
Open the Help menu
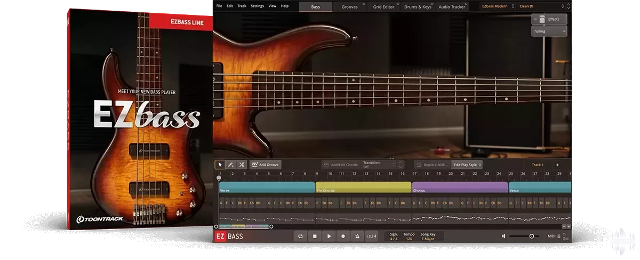[x=285, y=6]
